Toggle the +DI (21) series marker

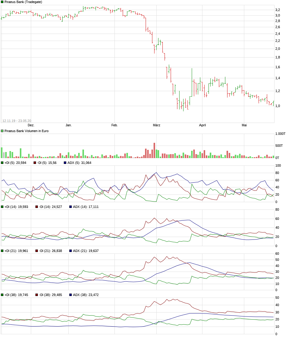(x=2, y=251)
